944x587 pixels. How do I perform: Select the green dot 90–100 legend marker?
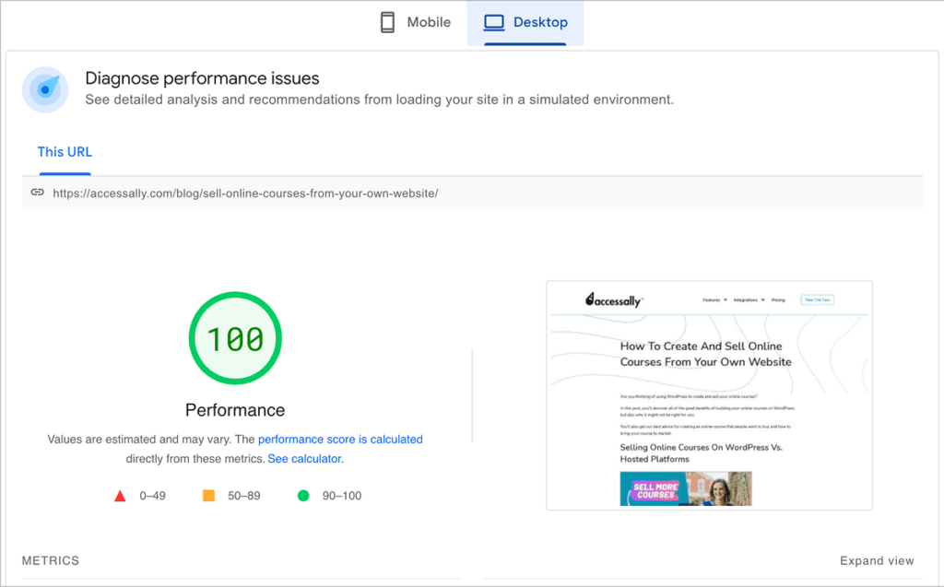coord(301,495)
